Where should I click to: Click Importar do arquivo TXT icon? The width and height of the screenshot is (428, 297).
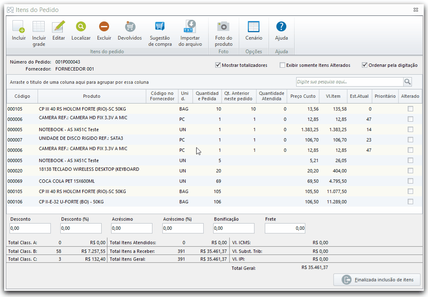click(x=190, y=26)
